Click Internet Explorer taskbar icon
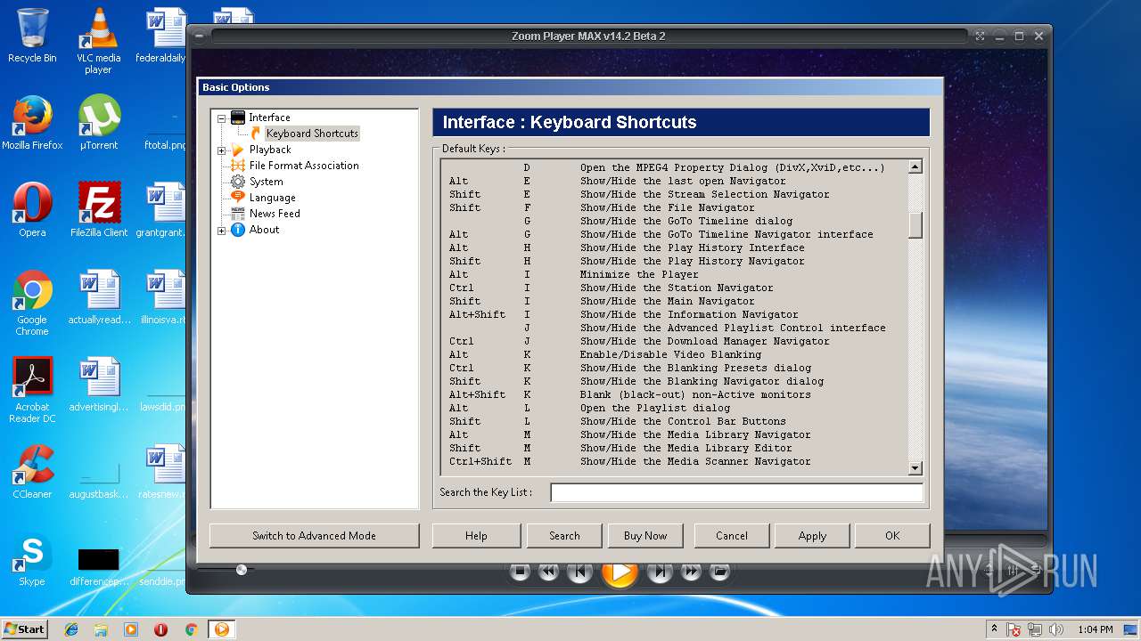Image resolution: width=1141 pixels, height=641 pixels. (x=71, y=629)
